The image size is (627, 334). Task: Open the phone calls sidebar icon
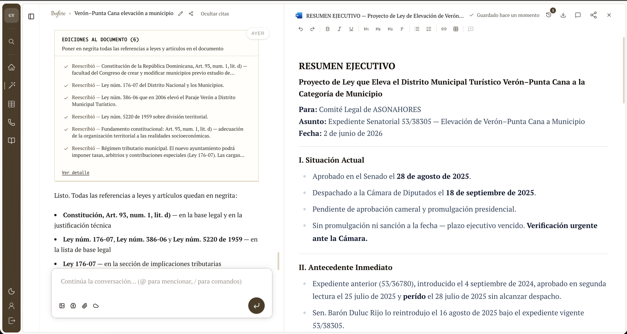[x=11, y=122]
